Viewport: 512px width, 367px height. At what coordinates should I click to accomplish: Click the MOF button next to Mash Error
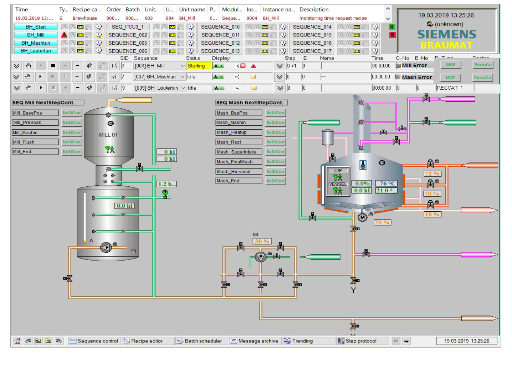(x=450, y=78)
